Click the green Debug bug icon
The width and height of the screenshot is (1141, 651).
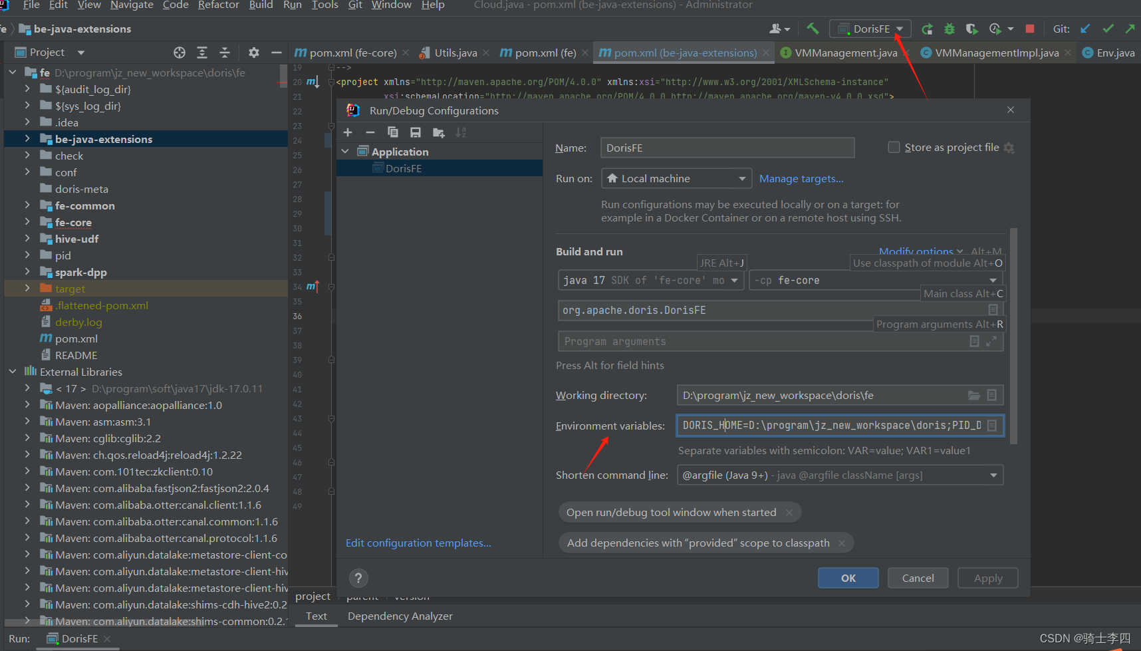950,29
